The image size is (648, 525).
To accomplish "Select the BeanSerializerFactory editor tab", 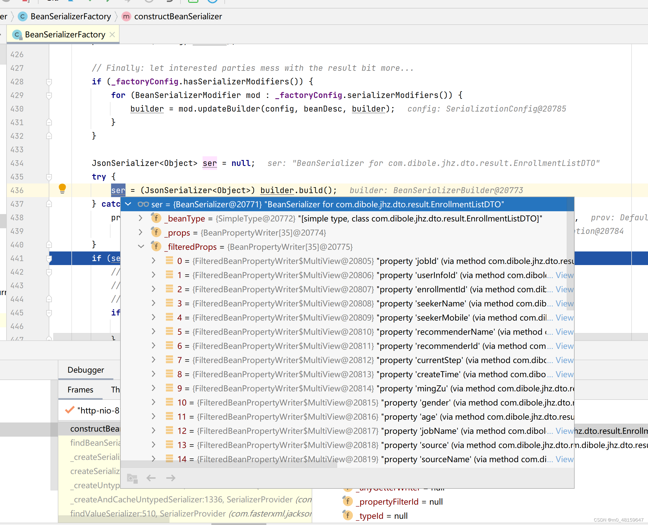I will tap(63, 35).
